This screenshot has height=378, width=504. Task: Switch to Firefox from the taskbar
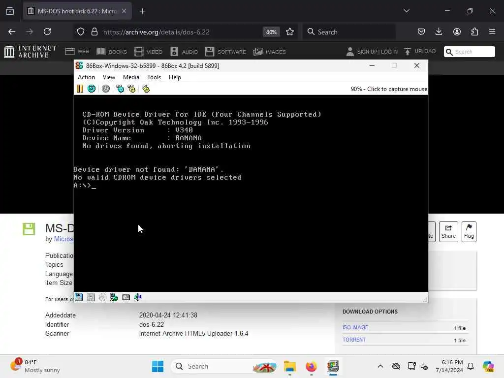click(311, 366)
